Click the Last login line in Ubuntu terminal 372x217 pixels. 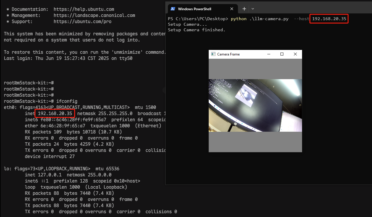coord(69,58)
